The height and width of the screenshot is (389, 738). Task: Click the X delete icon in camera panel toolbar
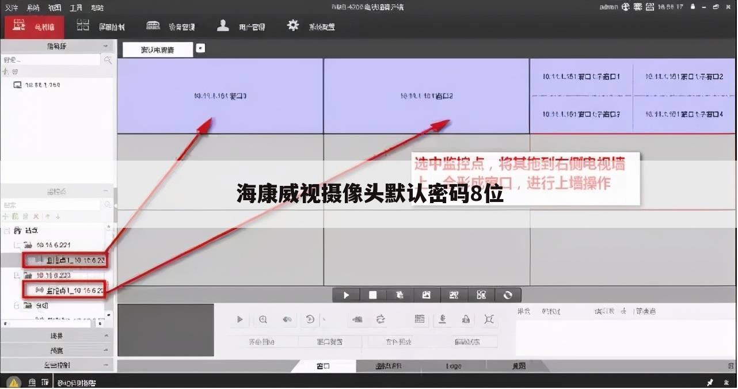point(36,217)
